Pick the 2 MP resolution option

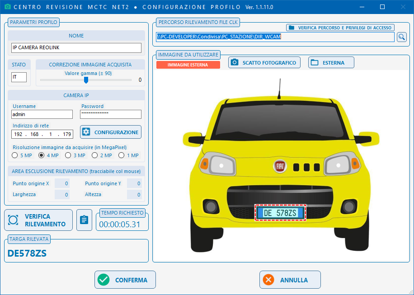[x=95, y=155]
